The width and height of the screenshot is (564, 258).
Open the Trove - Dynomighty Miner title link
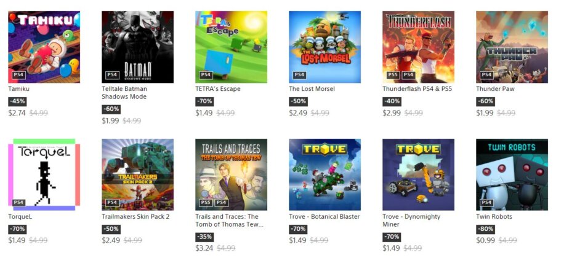(411, 221)
